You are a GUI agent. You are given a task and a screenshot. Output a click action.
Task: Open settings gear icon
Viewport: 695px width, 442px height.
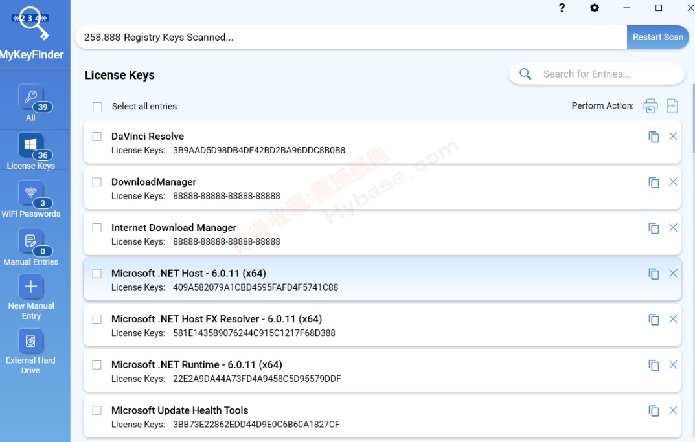(x=595, y=8)
